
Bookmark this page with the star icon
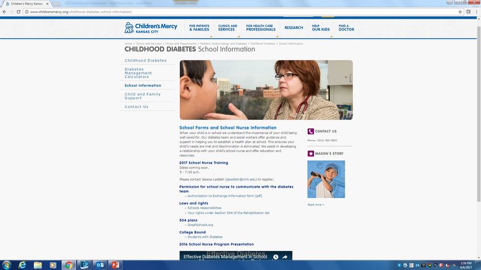460,12
